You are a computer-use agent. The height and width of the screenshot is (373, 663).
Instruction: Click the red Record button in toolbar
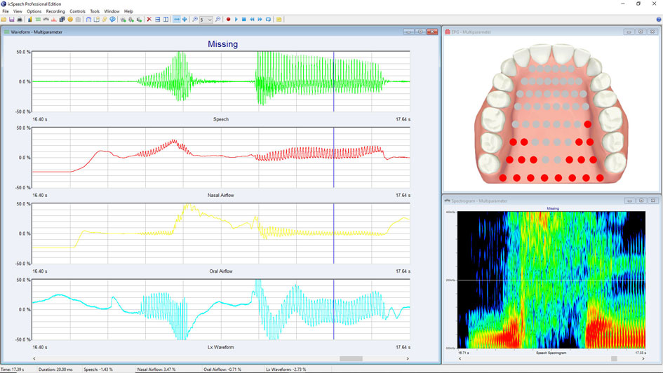pyautogui.click(x=228, y=20)
